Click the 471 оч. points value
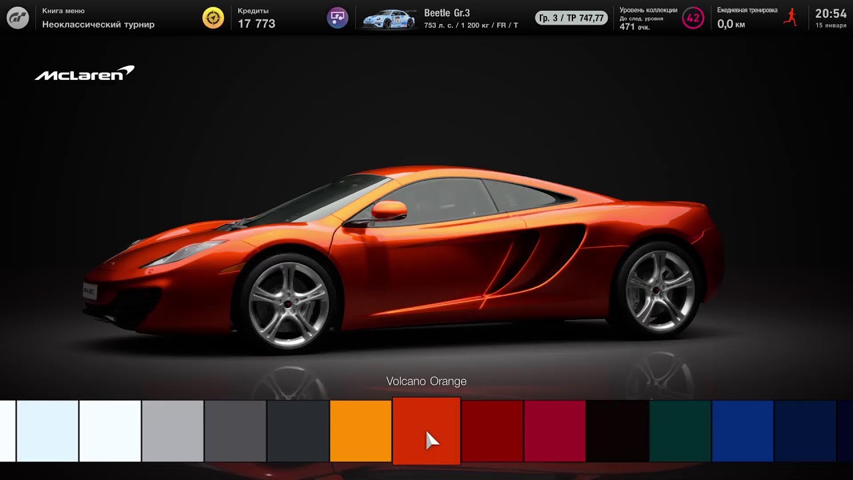Image resolution: width=853 pixels, height=480 pixels. (634, 27)
